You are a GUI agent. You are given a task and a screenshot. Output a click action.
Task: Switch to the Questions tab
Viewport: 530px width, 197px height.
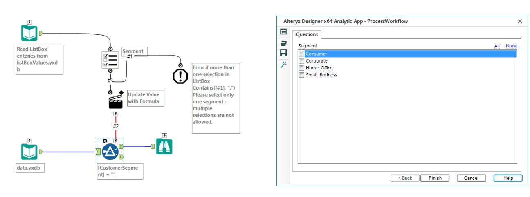click(307, 34)
